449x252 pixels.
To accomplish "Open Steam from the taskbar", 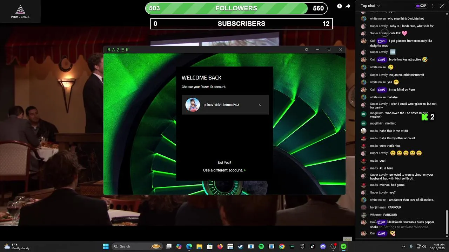I will click(240, 246).
